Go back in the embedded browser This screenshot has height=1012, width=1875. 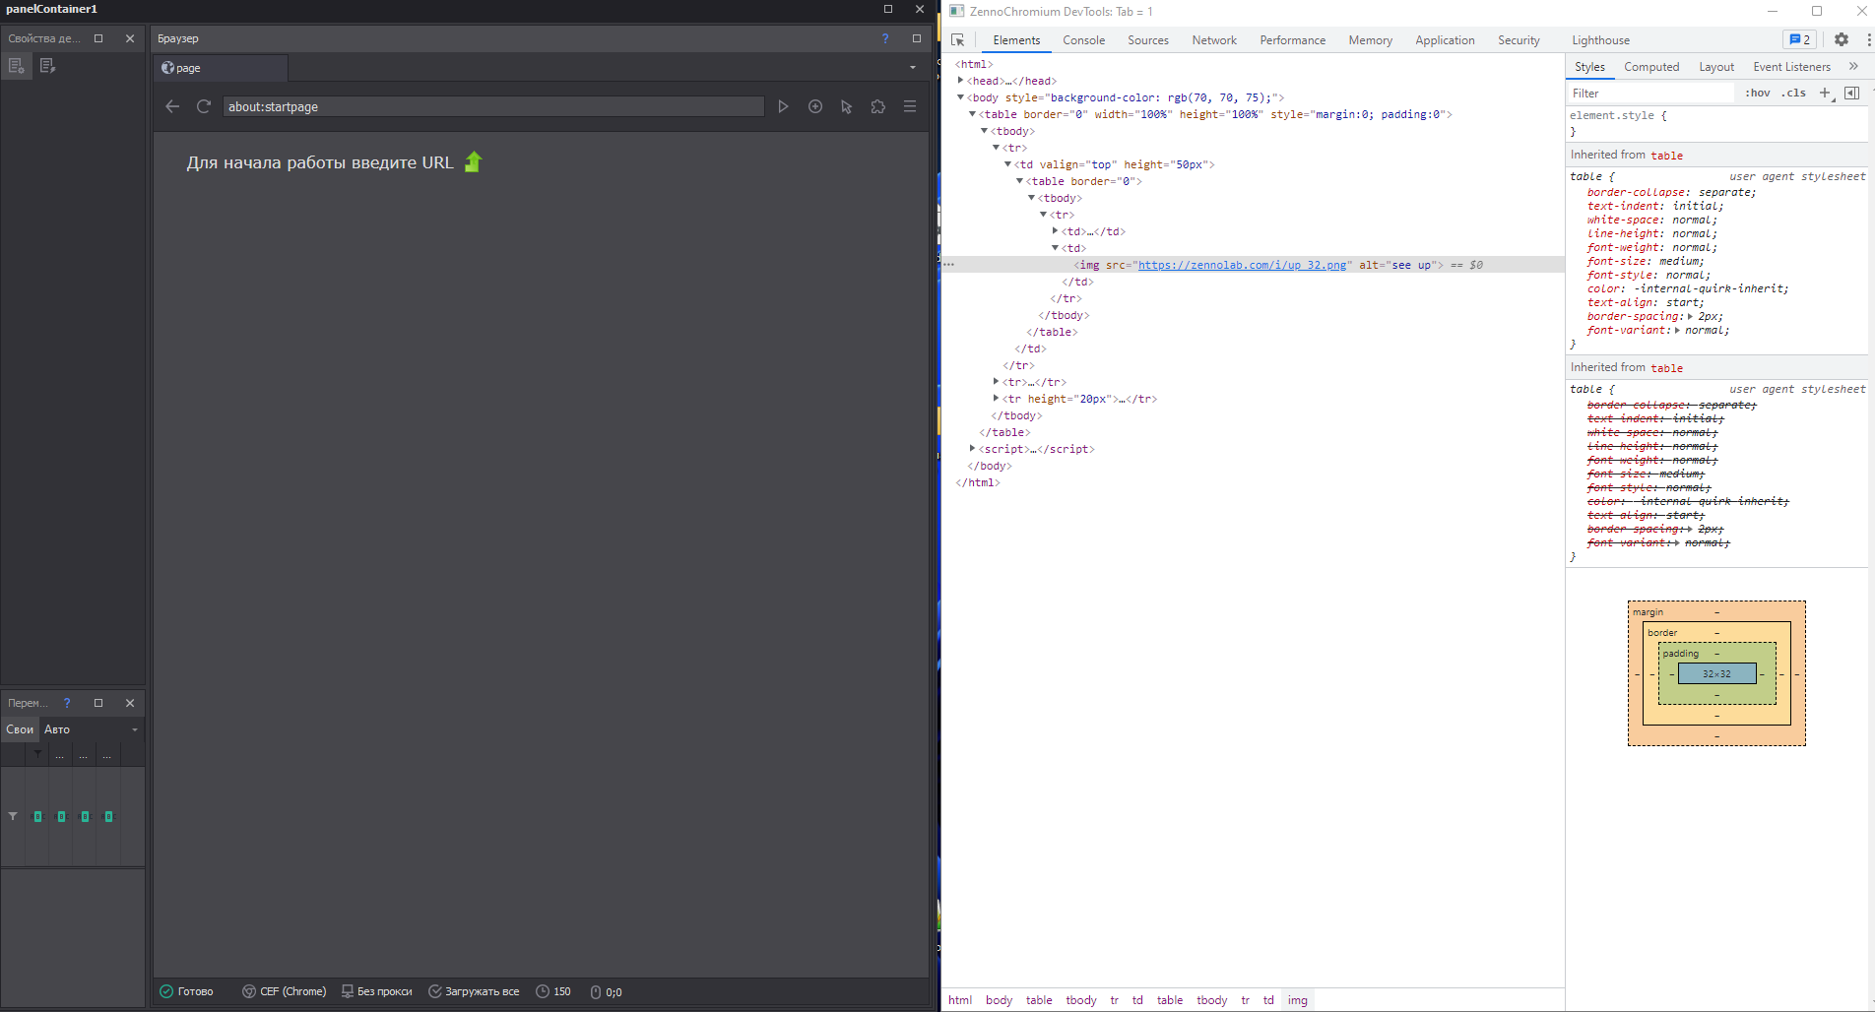click(172, 106)
